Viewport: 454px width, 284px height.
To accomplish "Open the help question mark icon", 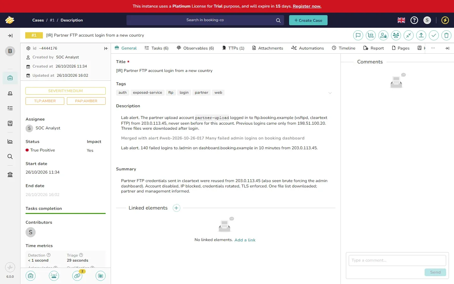I will 414,20.
